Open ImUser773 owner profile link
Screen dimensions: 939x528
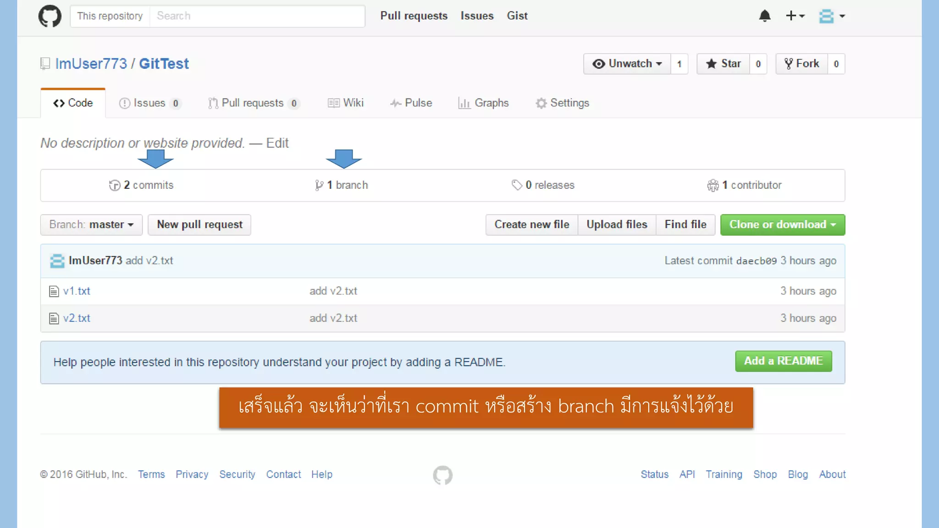tap(91, 64)
